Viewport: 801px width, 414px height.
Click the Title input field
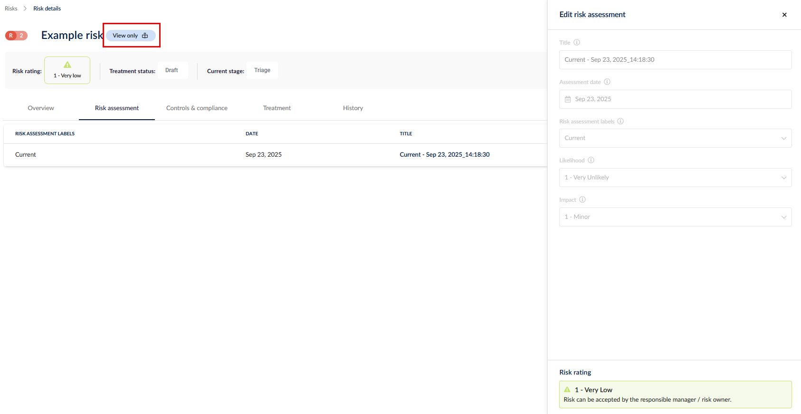(675, 60)
